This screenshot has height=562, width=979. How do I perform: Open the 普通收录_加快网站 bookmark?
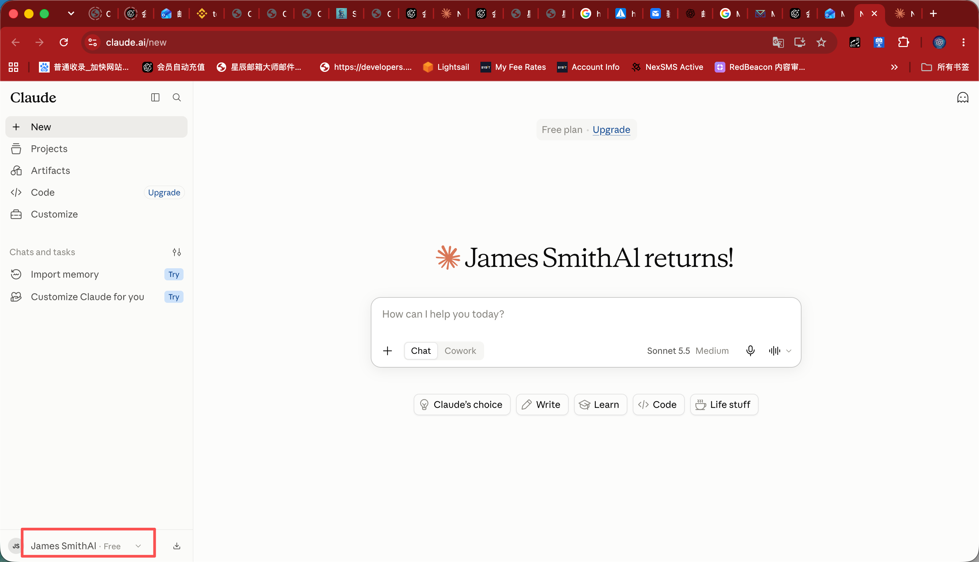click(x=84, y=67)
